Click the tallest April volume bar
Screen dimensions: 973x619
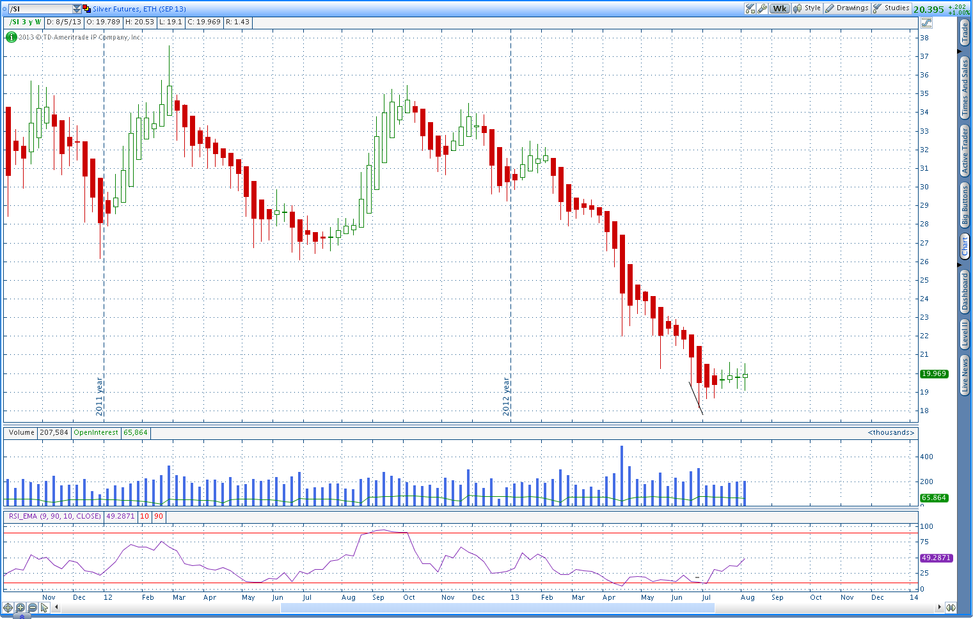tap(622, 476)
